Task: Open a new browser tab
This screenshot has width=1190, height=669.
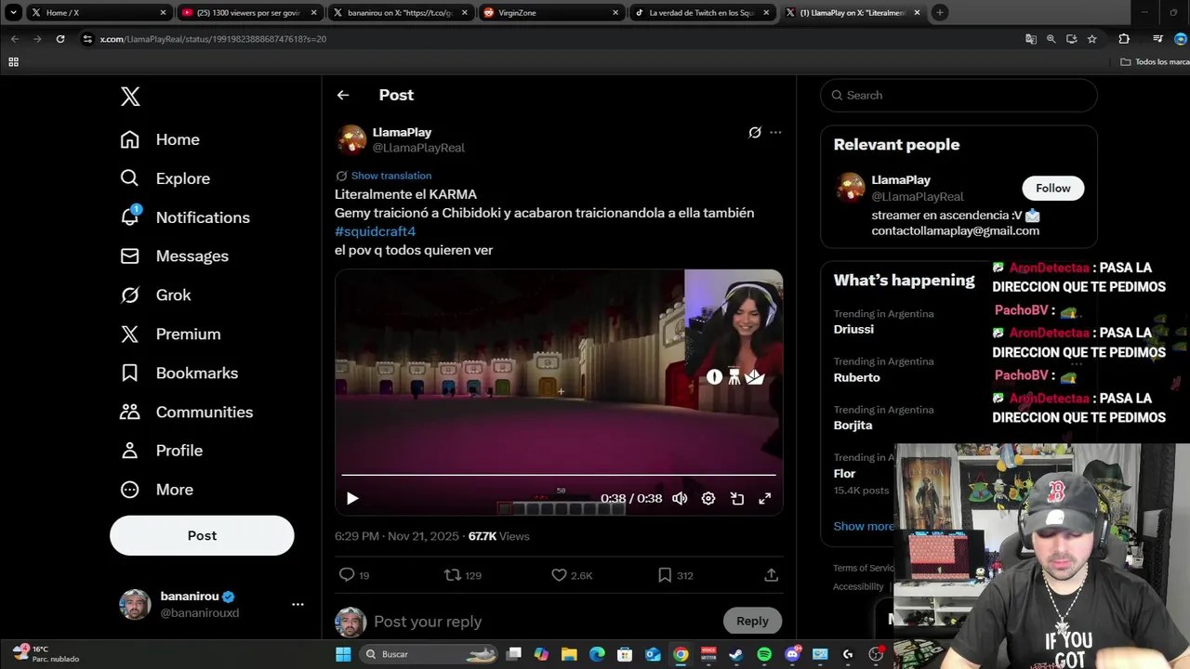Action: [x=940, y=12]
